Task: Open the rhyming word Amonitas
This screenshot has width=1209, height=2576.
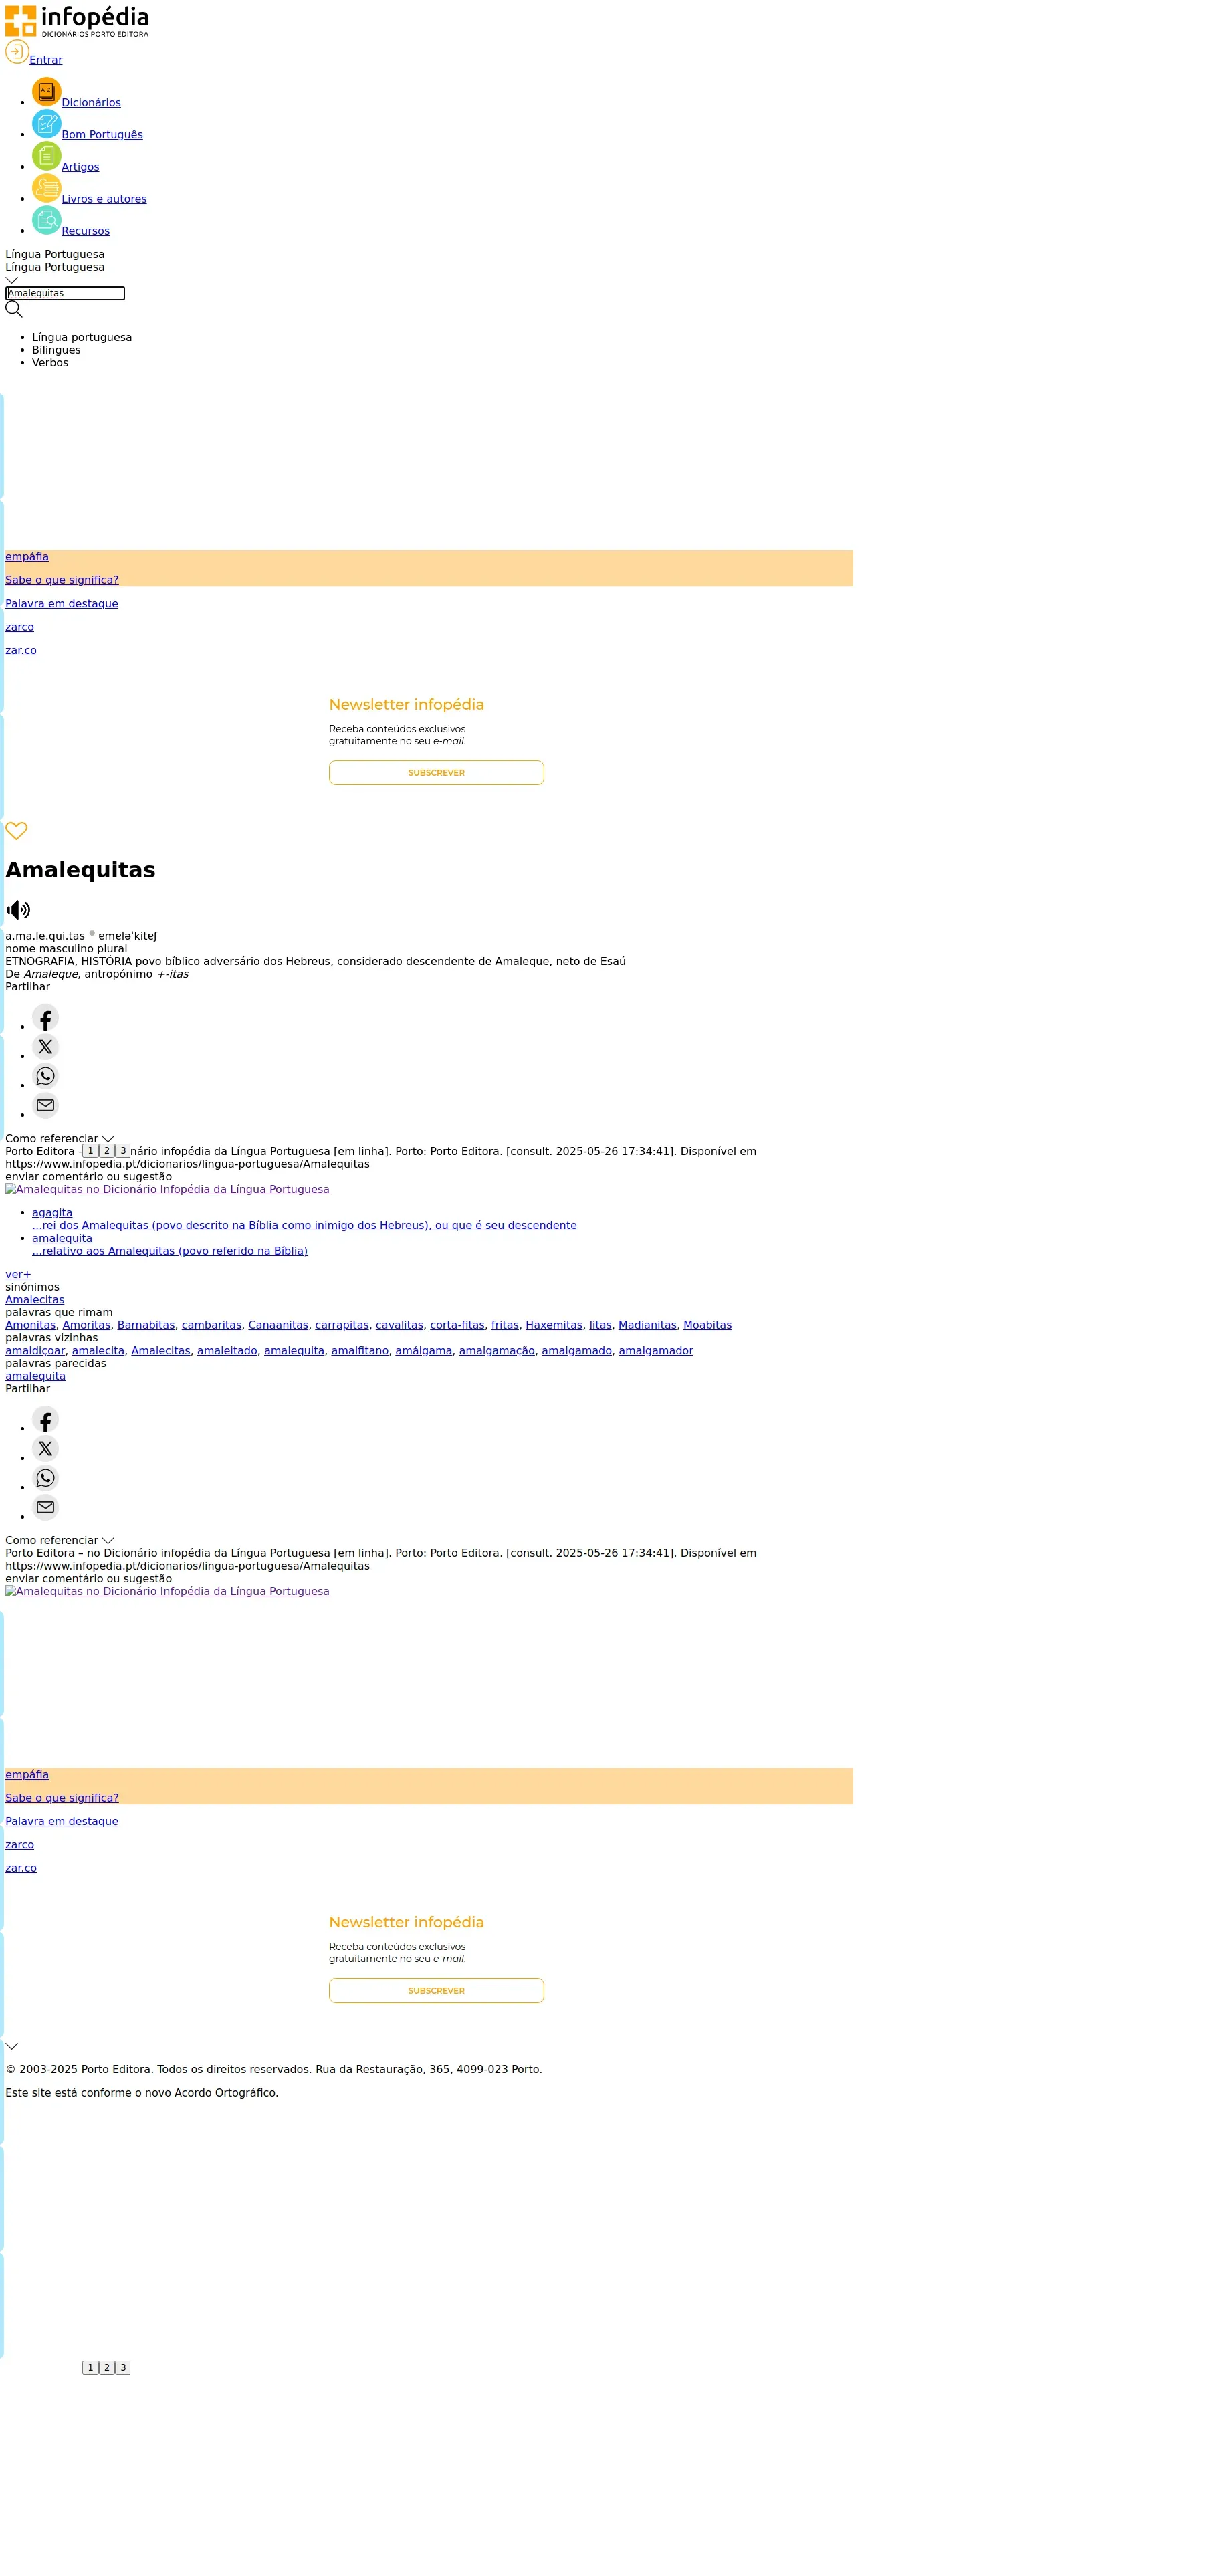Action: tap(30, 1325)
